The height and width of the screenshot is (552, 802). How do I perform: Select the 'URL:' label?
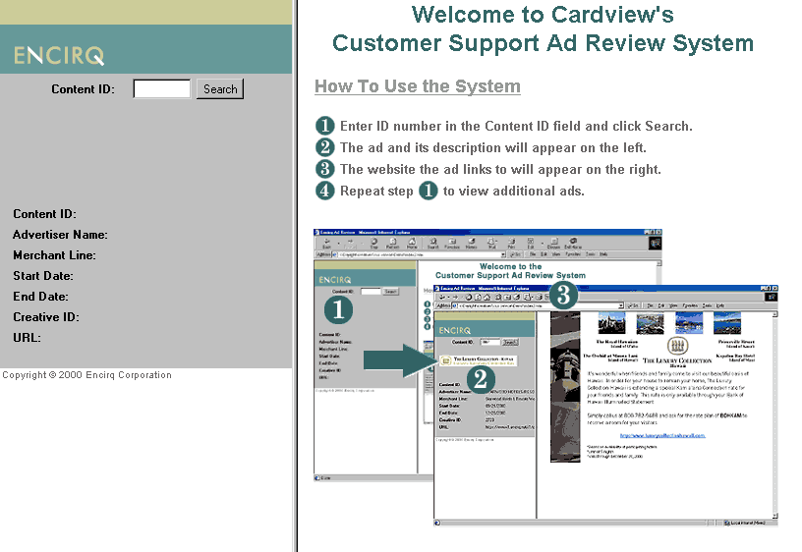click(27, 338)
